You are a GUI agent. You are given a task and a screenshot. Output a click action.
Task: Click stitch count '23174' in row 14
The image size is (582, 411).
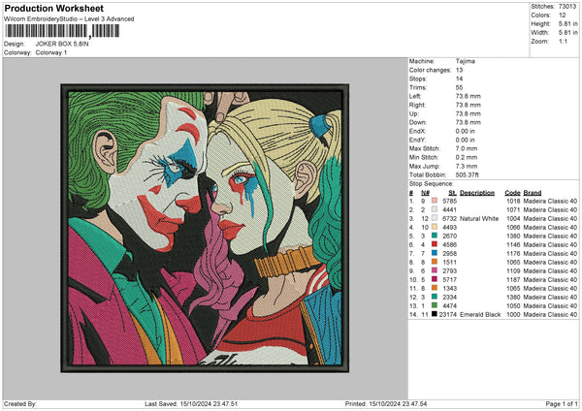447,315
